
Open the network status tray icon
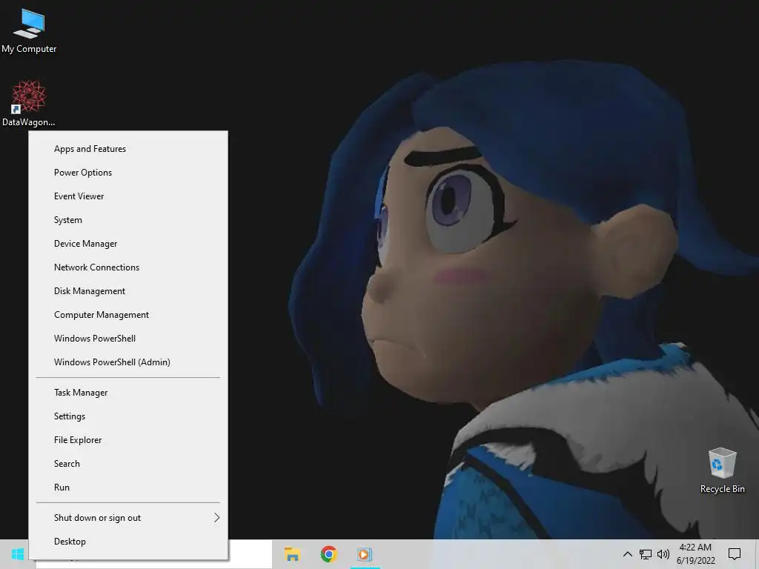pyautogui.click(x=646, y=554)
